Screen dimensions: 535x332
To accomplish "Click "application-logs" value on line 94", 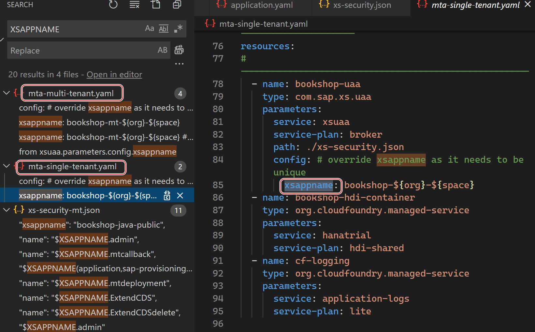I will click(366, 299).
